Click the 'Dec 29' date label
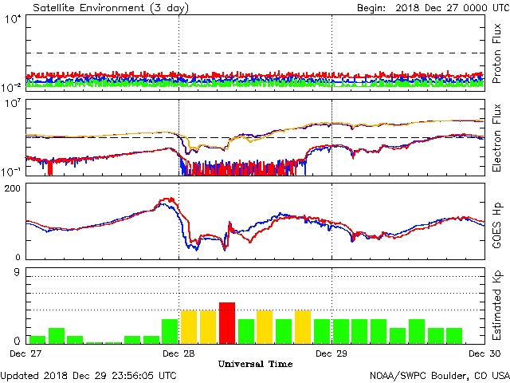The height and width of the screenshot is (383, 510). pyautogui.click(x=331, y=353)
